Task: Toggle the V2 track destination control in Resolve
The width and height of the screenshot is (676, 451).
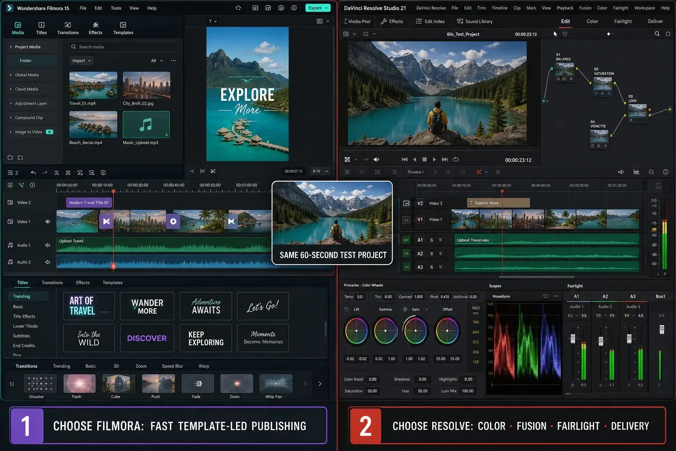Action: (406, 203)
